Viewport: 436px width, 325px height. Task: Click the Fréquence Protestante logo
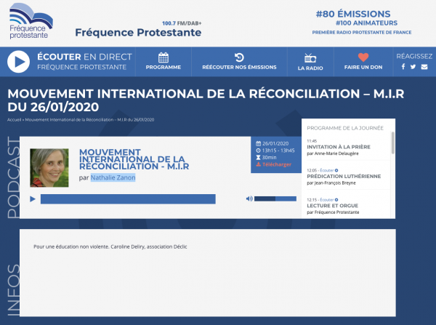31,21
